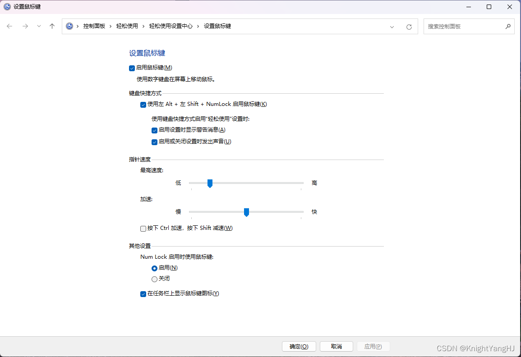Screen dimensions: 521x357
Task: Click the 设置鼠标键 page heading
Action: pos(147,53)
